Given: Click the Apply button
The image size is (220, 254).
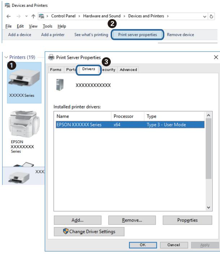Looking at the screenshot, I should pos(205,245).
